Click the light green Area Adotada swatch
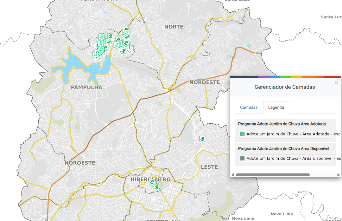342x221 pixels. pyautogui.click(x=242, y=134)
